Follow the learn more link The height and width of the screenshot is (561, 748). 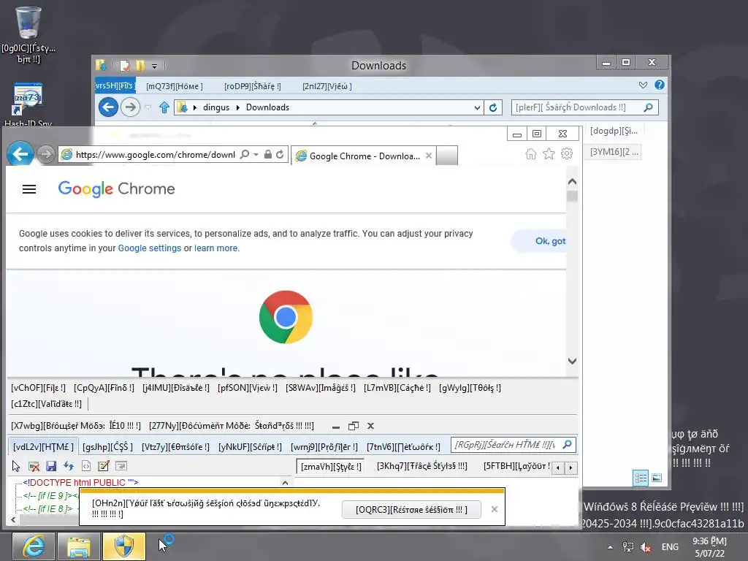point(216,248)
